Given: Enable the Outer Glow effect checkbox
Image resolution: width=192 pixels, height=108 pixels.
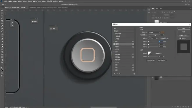Looking at the screenshot, I should coord(114,62).
